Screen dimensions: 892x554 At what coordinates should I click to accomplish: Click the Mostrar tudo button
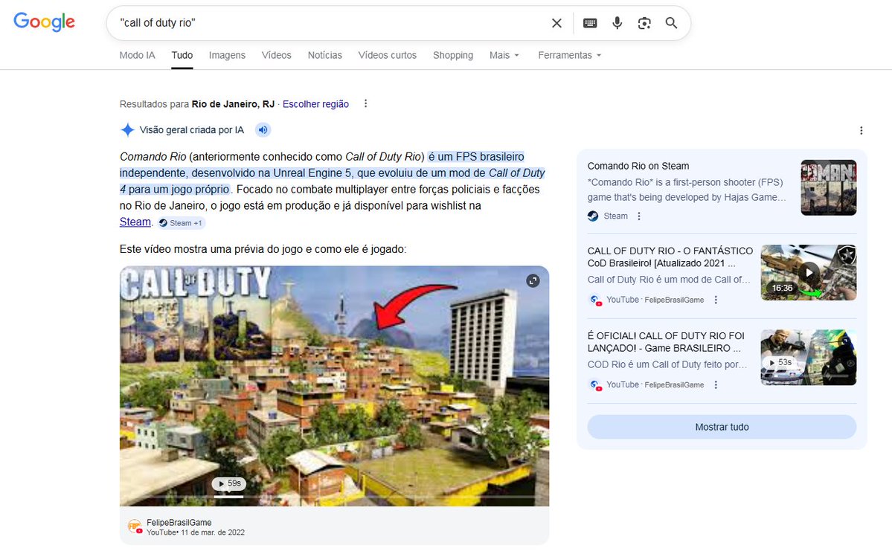pyautogui.click(x=722, y=427)
